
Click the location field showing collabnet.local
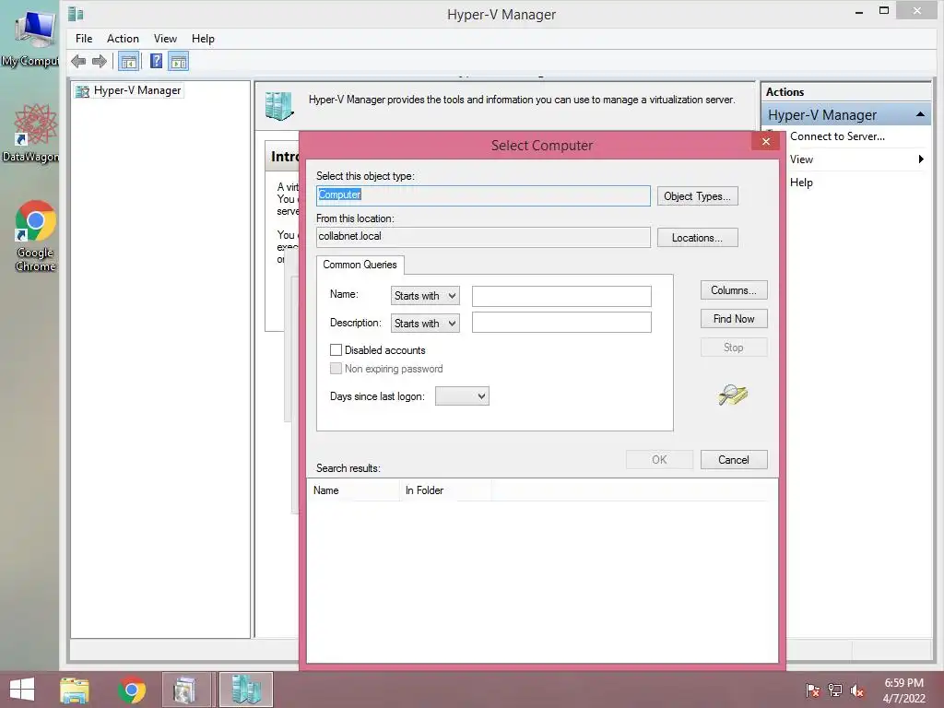(483, 237)
